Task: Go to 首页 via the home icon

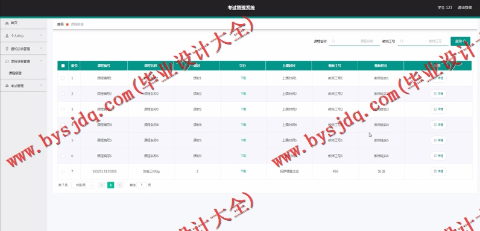Action: click(7, 23)
